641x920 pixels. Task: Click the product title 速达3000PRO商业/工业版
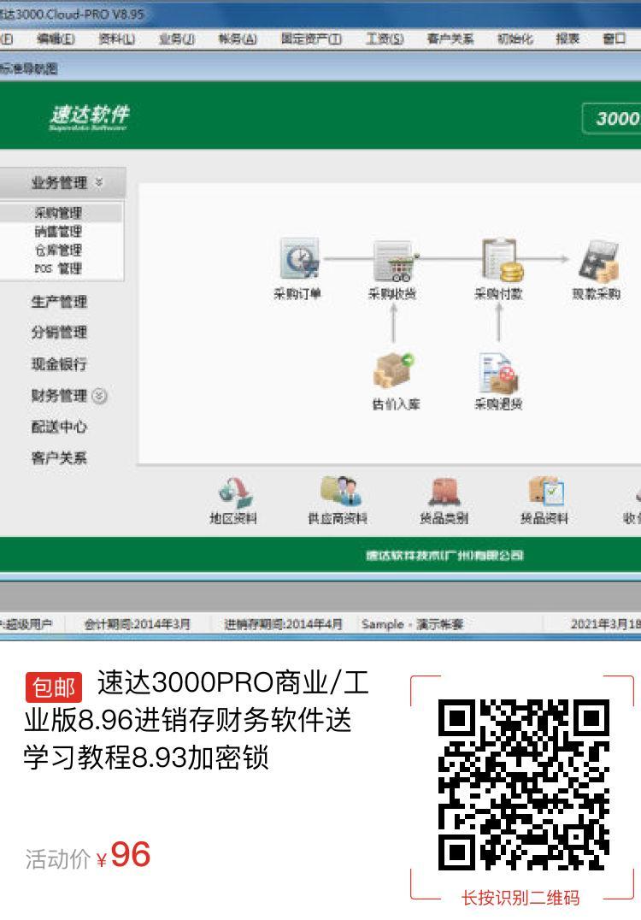[x=197, y=720]
